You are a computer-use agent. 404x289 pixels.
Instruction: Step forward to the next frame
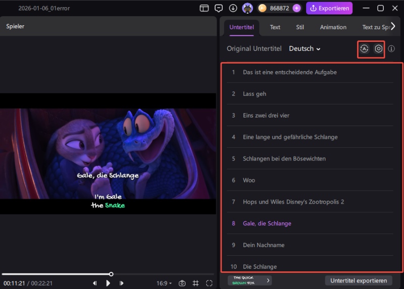click(x=121, y=283)
